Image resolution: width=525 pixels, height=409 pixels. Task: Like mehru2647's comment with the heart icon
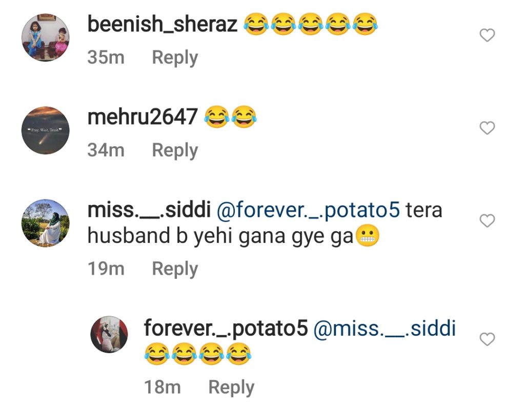pyautogui.click(x=487, y=128)
